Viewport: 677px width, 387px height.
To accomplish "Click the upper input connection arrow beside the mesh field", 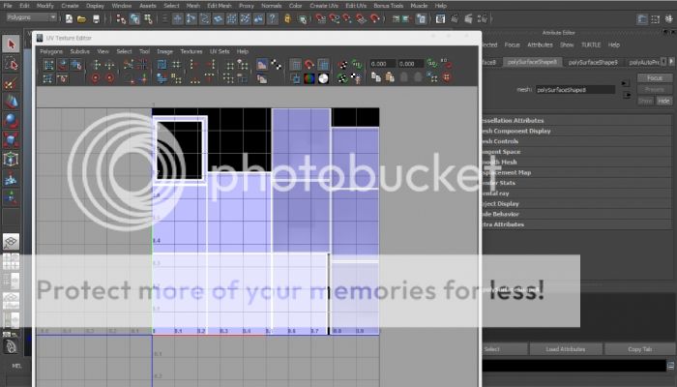I will [x=625, y=83].
